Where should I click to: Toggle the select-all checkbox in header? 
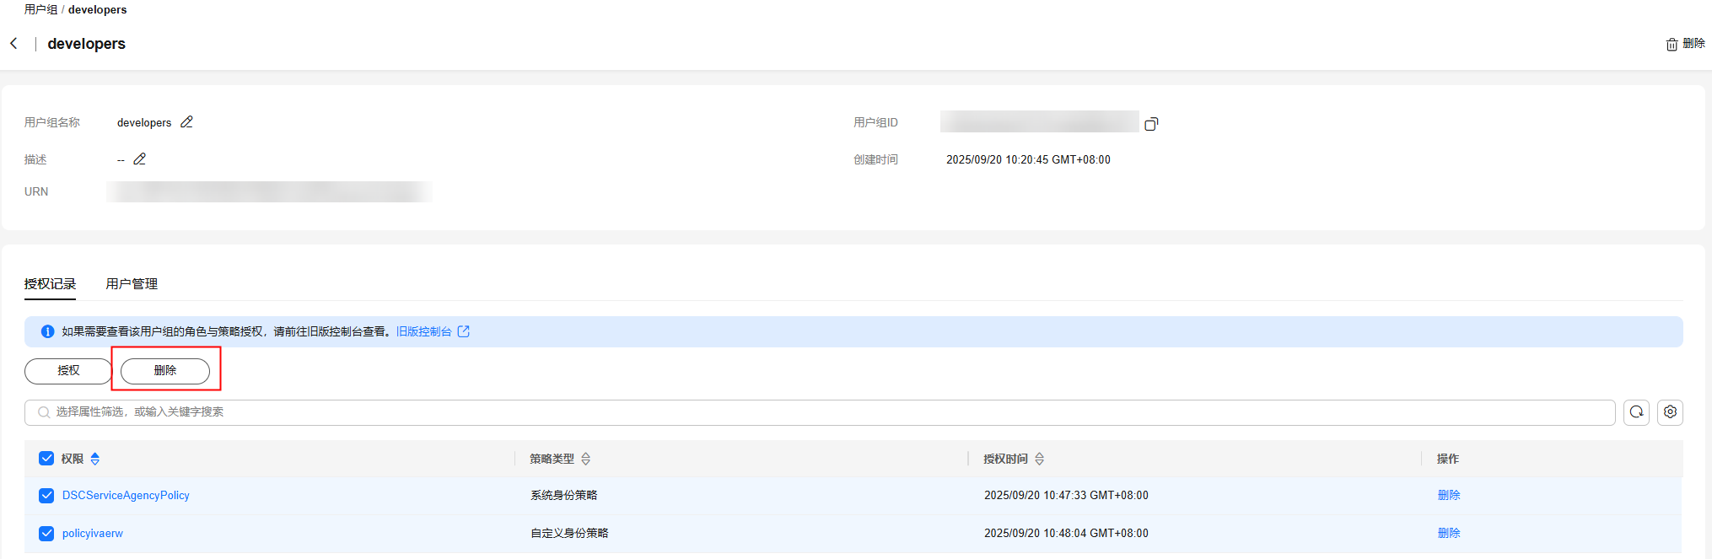click(x=46, y=459)
